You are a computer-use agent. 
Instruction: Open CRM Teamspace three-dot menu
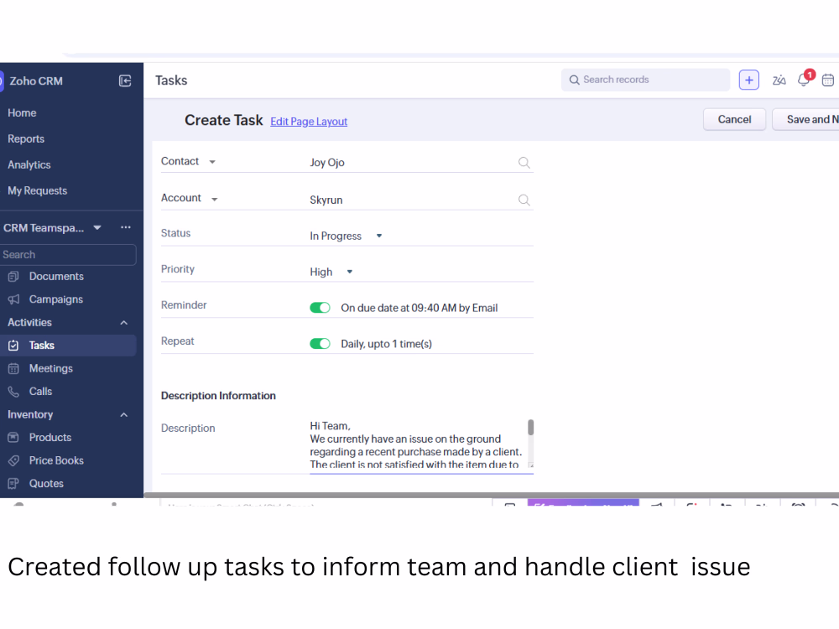coord(126,227)
